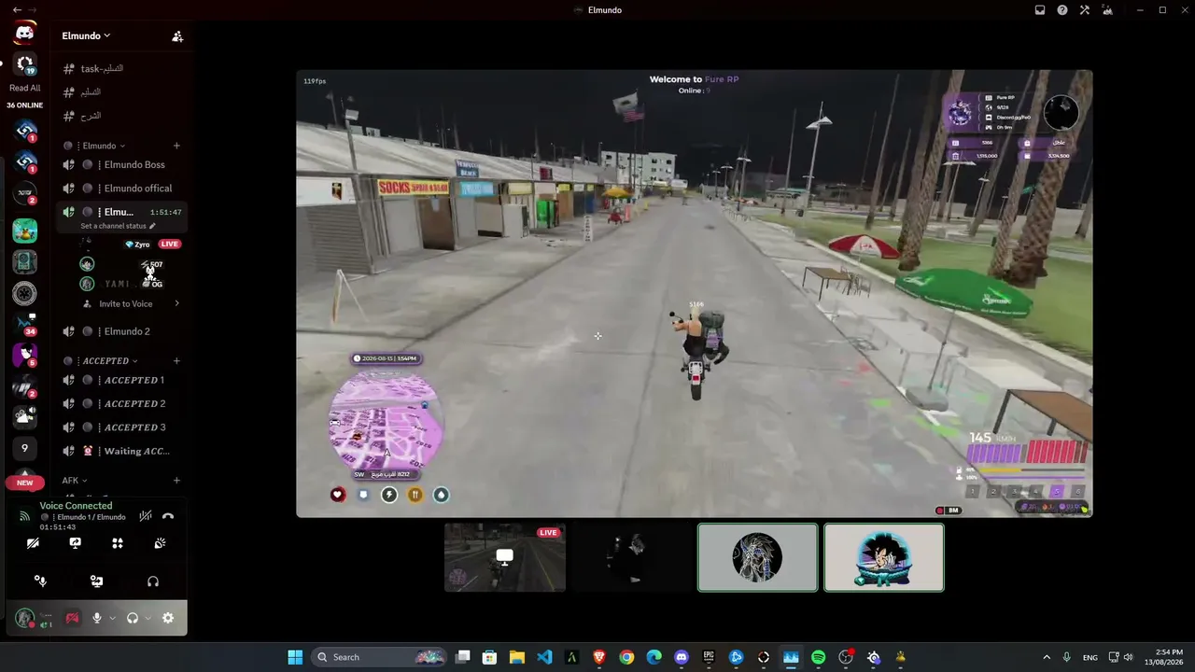
Task: Open Google Chrome from taskbar
Action: [626, 657]
